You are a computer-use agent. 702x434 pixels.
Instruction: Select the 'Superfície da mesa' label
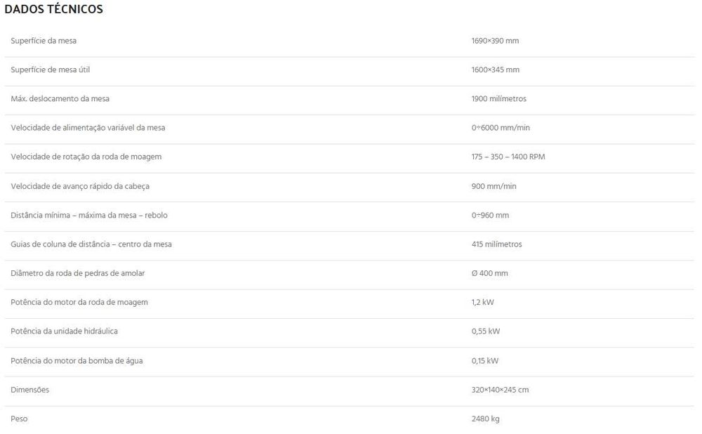[44, 41]
